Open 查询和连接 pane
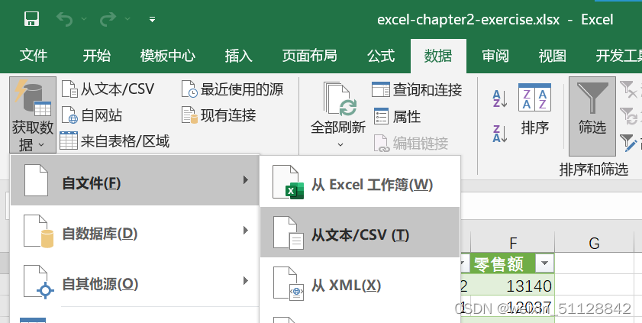This screenshot has height=323, width=642. coord(417,89)
